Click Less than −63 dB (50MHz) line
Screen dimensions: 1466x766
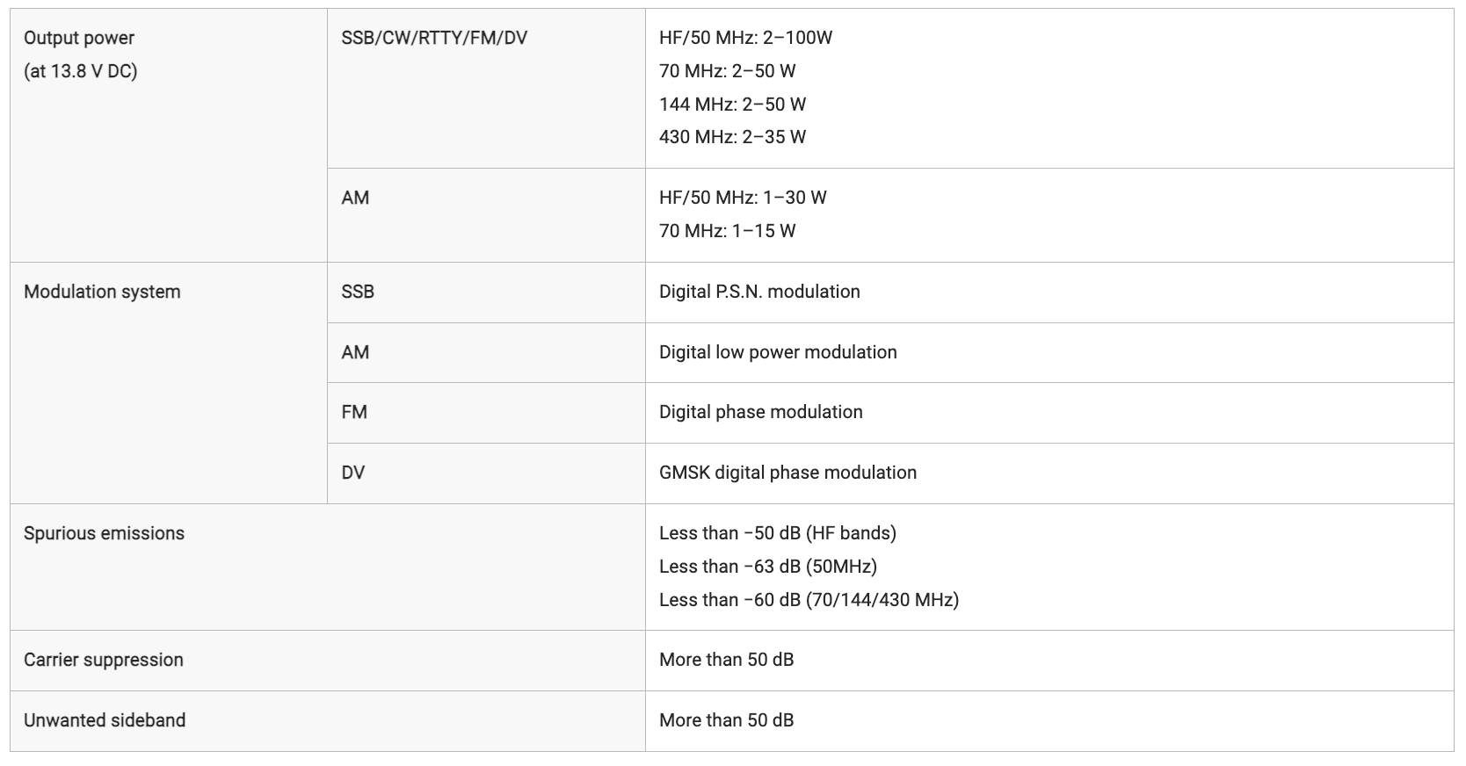[768, 567]
